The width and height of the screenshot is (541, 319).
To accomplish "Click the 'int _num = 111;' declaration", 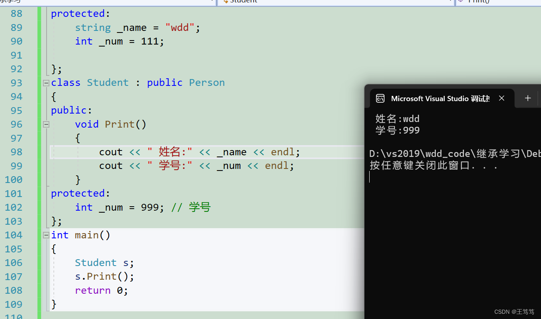I will coord(120,41).
